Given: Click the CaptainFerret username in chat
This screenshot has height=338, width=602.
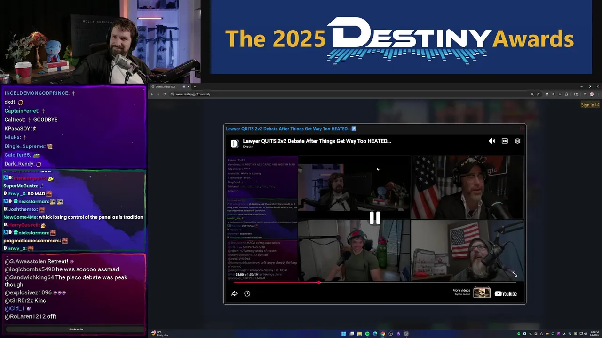Looking at the screenshot, I should coord(22,111).
